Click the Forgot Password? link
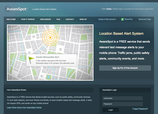The image size is (158, 114). pyautogui.click(x=140, y=109)
